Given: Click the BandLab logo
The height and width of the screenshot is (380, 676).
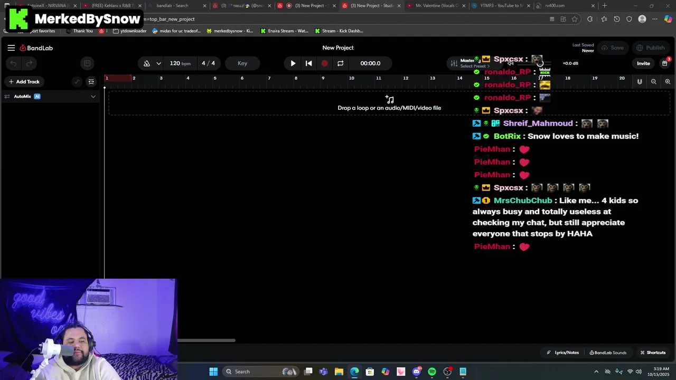Looking at the screenshot, I should (x=36, y=48).
